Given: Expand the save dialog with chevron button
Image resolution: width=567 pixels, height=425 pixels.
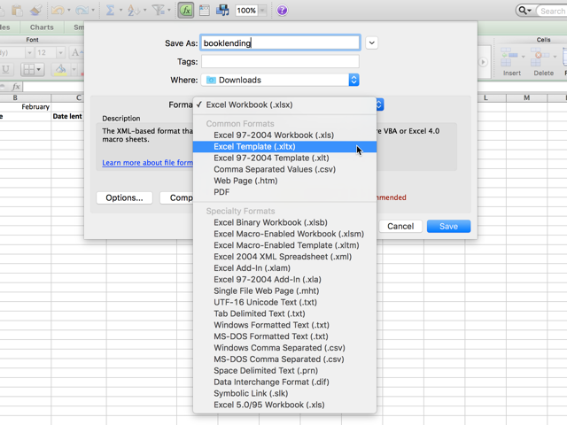Looking at the screenshot, I should (372, 42).
